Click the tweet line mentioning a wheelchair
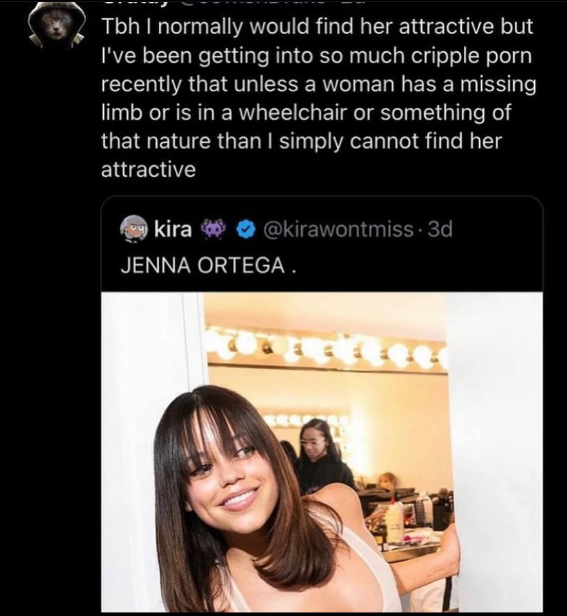Screen dimensions: 567x616 (306, 112)
